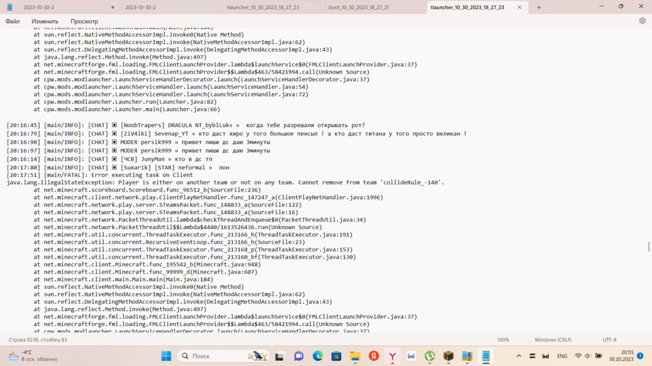Click the Minecraft.func_195542_b(Minecraft.java:948) line
The image size is (652, 366).
(147, 264)
